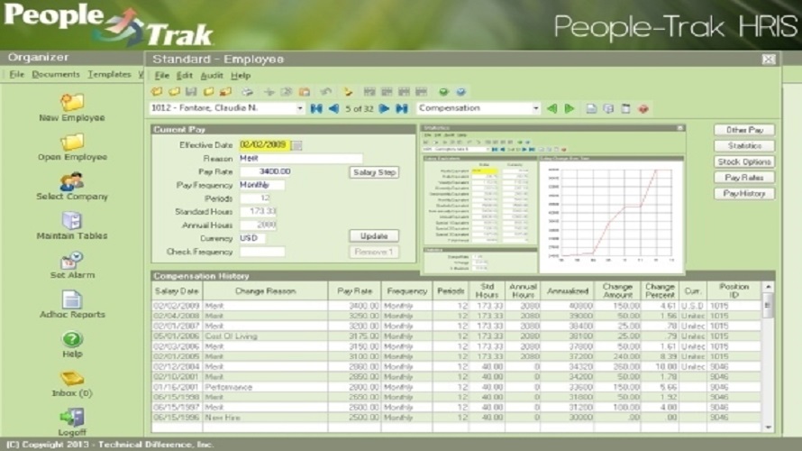The height and width of the screenshot is (451, 802).
Task: Click the Undo arrow icon in toolbar
Action: click(x=326, y=92)
